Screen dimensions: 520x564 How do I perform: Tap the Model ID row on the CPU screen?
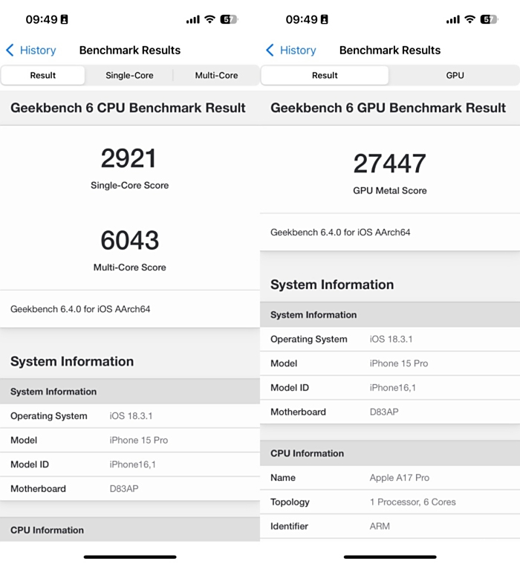130,464
